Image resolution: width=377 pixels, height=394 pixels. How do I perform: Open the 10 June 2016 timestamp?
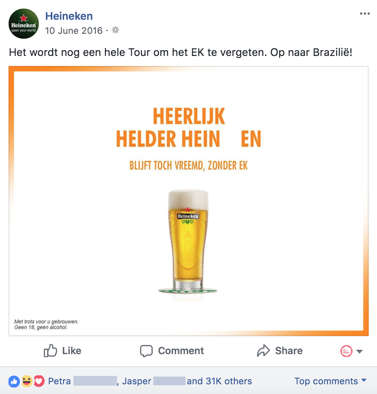[x=74, y=31]
